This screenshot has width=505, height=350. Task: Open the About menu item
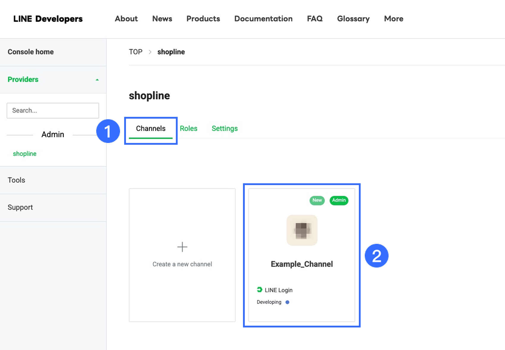pyautogui.click(x=126, y=19)
